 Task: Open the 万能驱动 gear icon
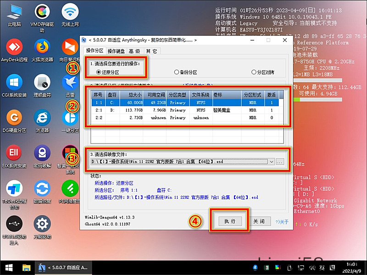(x=42, y=227)
